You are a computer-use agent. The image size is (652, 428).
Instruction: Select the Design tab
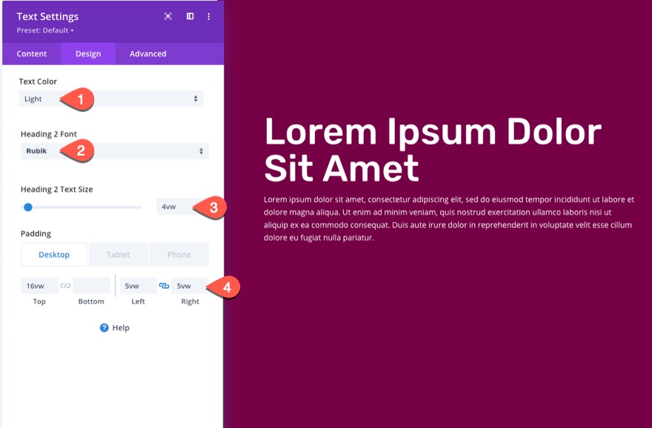click(x=88, y=53)
